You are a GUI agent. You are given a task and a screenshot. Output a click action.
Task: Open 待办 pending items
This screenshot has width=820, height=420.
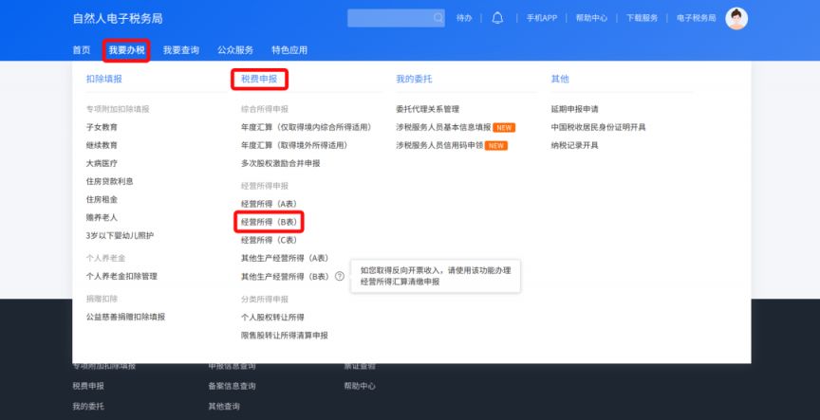point(464,18)
